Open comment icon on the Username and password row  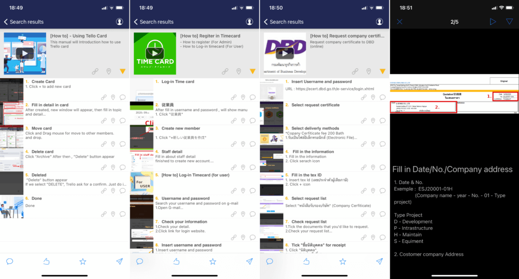253,214
